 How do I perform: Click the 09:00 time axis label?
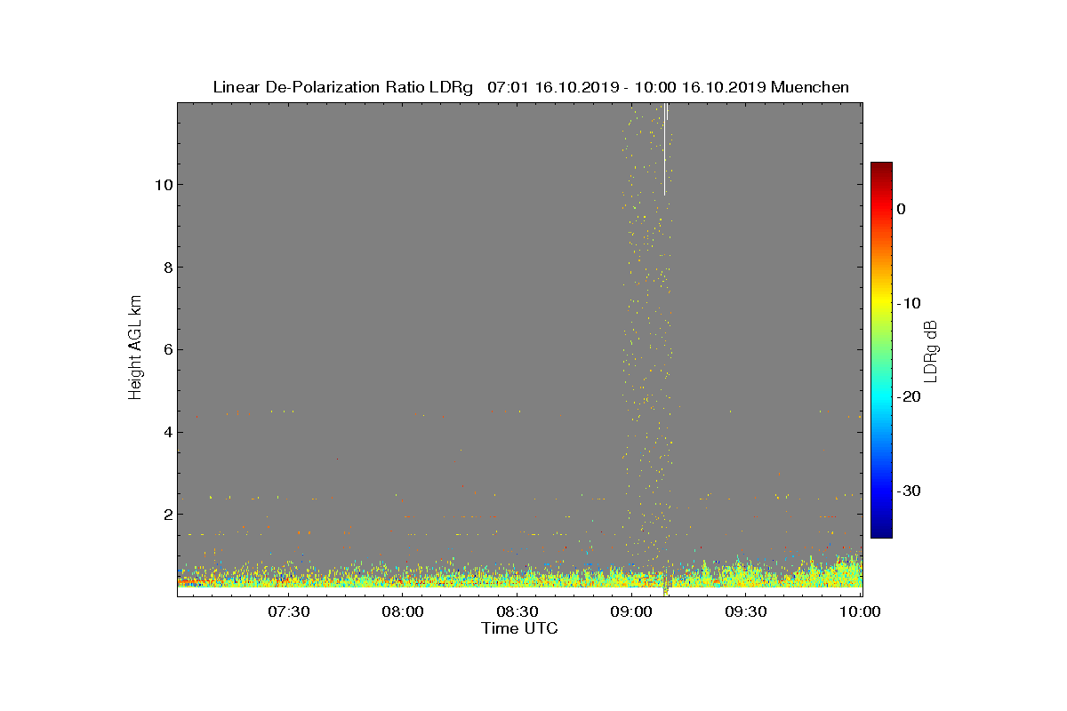click(x=632, y=611)
